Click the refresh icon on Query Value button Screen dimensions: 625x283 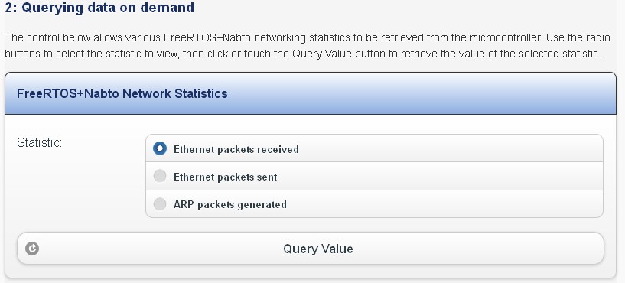(x=32, y=249)
